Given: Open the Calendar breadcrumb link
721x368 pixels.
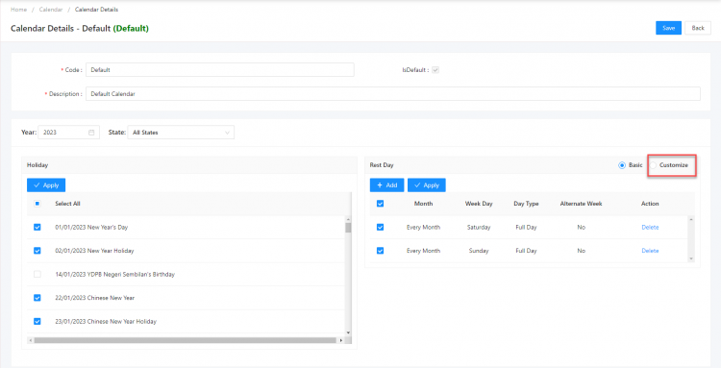Looking at the screenshot, I should [51, 10].
